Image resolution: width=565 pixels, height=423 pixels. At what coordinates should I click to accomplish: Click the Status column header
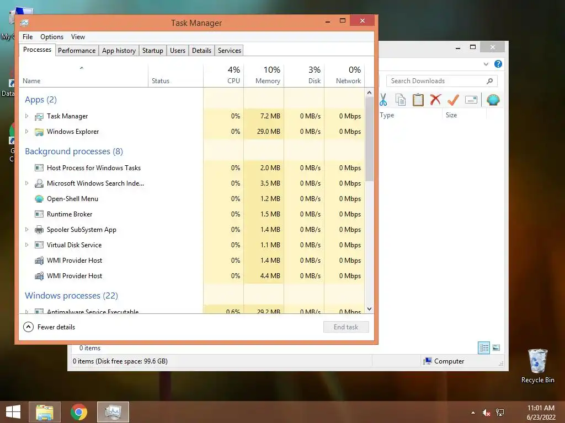pyautogui.click(x=175, y=75)
